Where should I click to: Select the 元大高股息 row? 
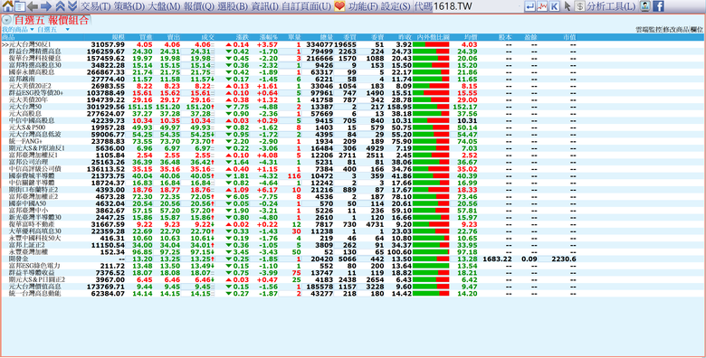(353, 113)
